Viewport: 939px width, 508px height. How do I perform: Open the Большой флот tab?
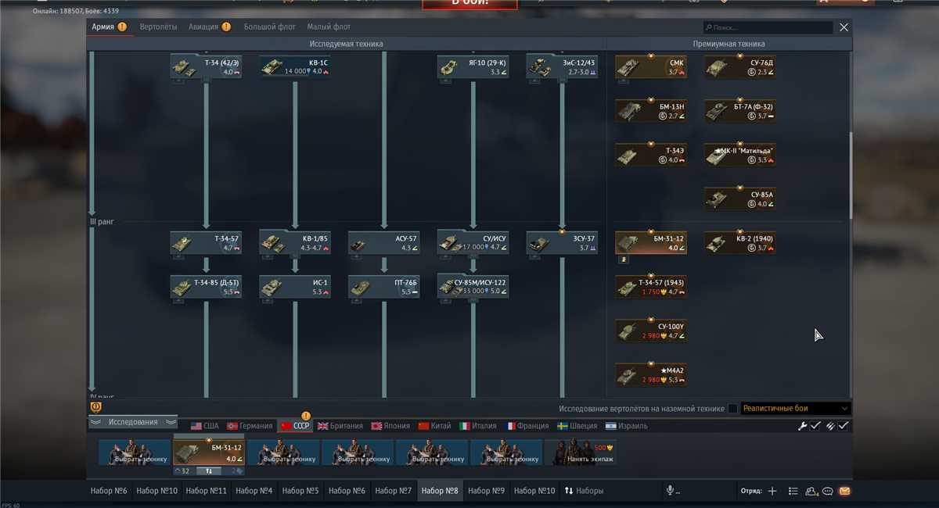click(x=269, y=27)
